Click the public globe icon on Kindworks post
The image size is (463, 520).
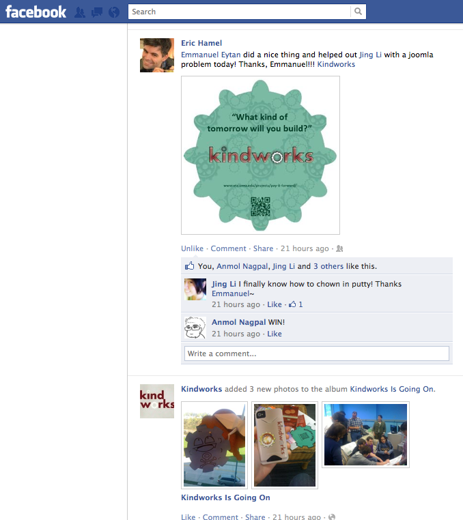point(332,517)
